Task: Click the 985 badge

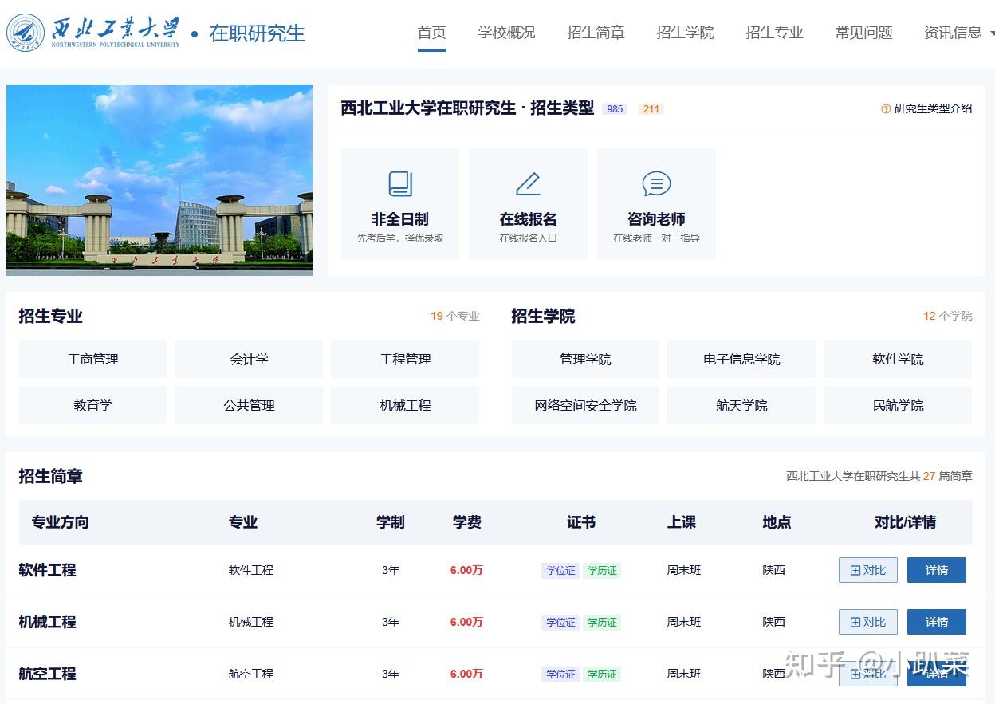Action: coord(615,109)
